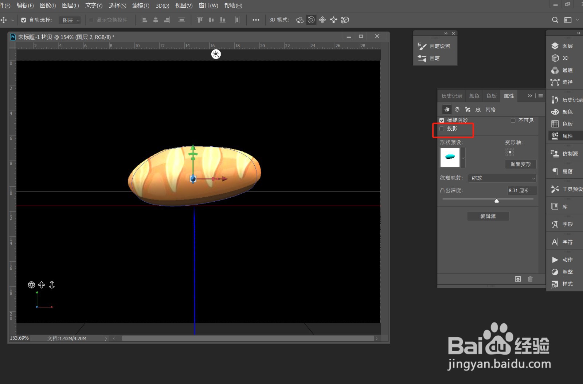Click the 凸出深度 slider handle

(x=497, y=201)
